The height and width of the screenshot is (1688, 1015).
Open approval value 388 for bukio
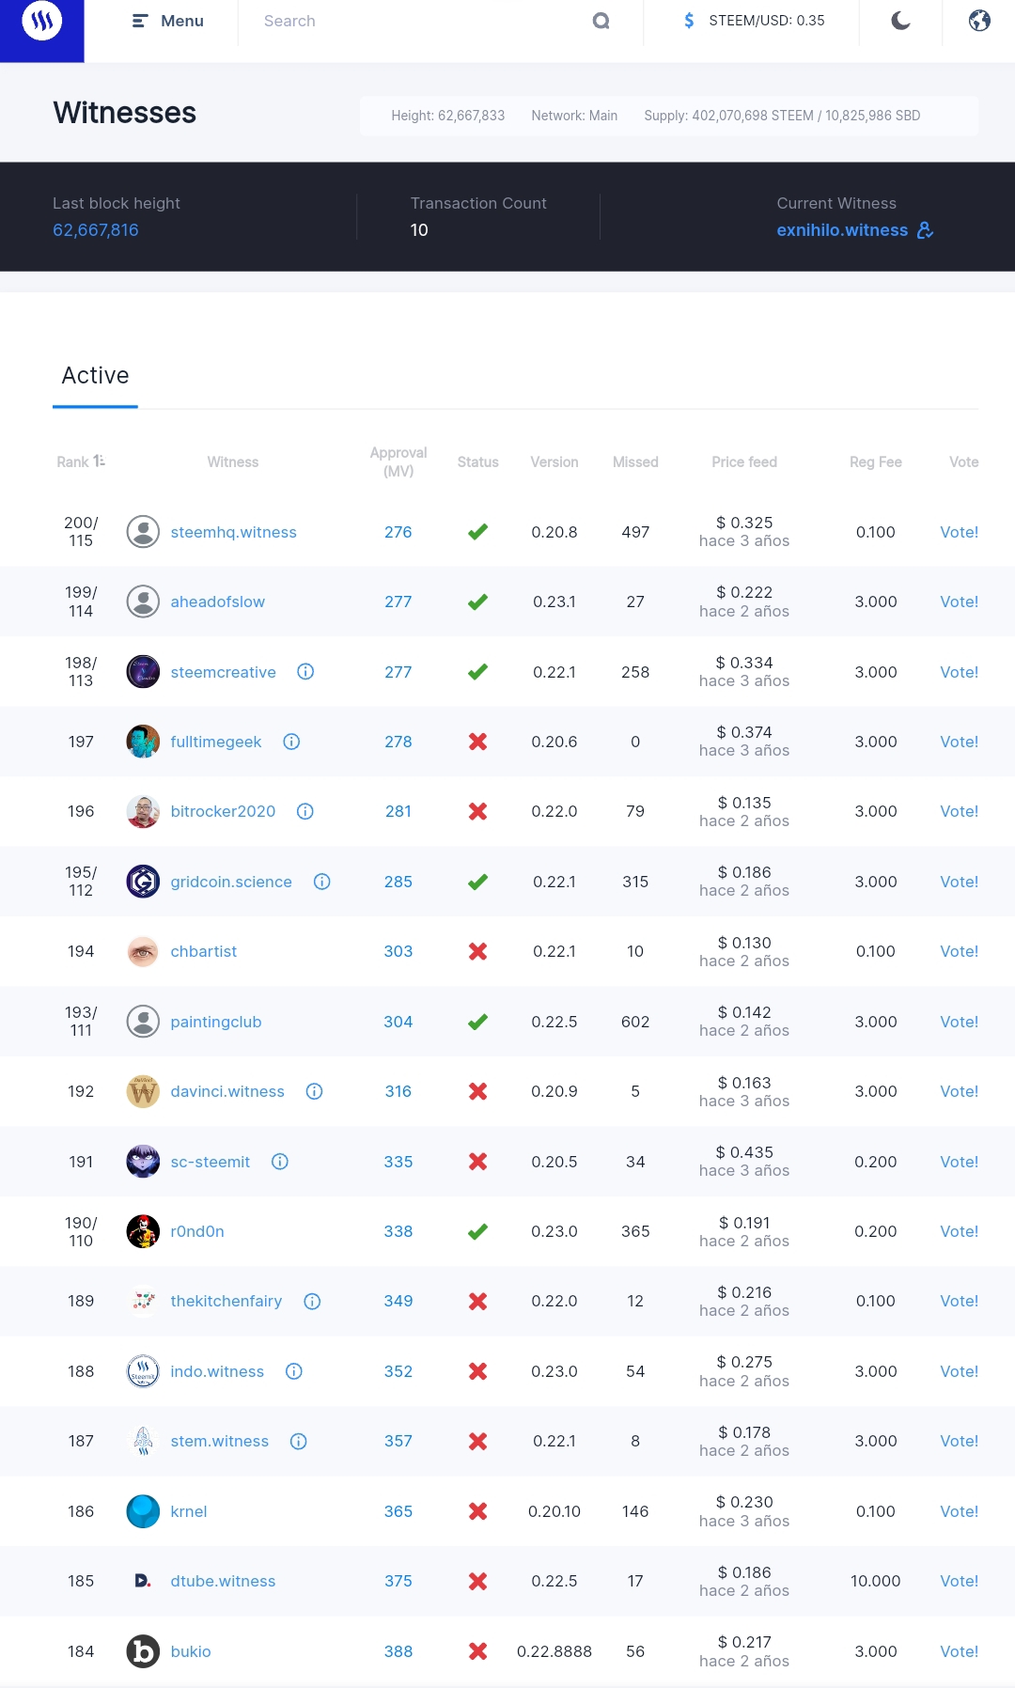click(398, 1651)
